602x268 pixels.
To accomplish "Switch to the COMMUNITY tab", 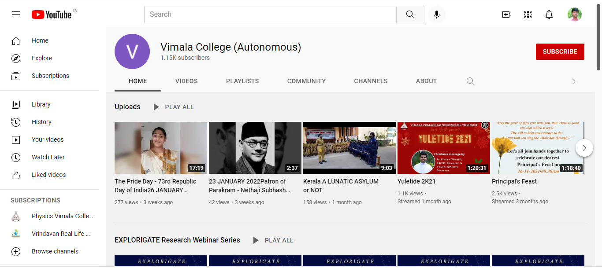I will tap(306, 81).
